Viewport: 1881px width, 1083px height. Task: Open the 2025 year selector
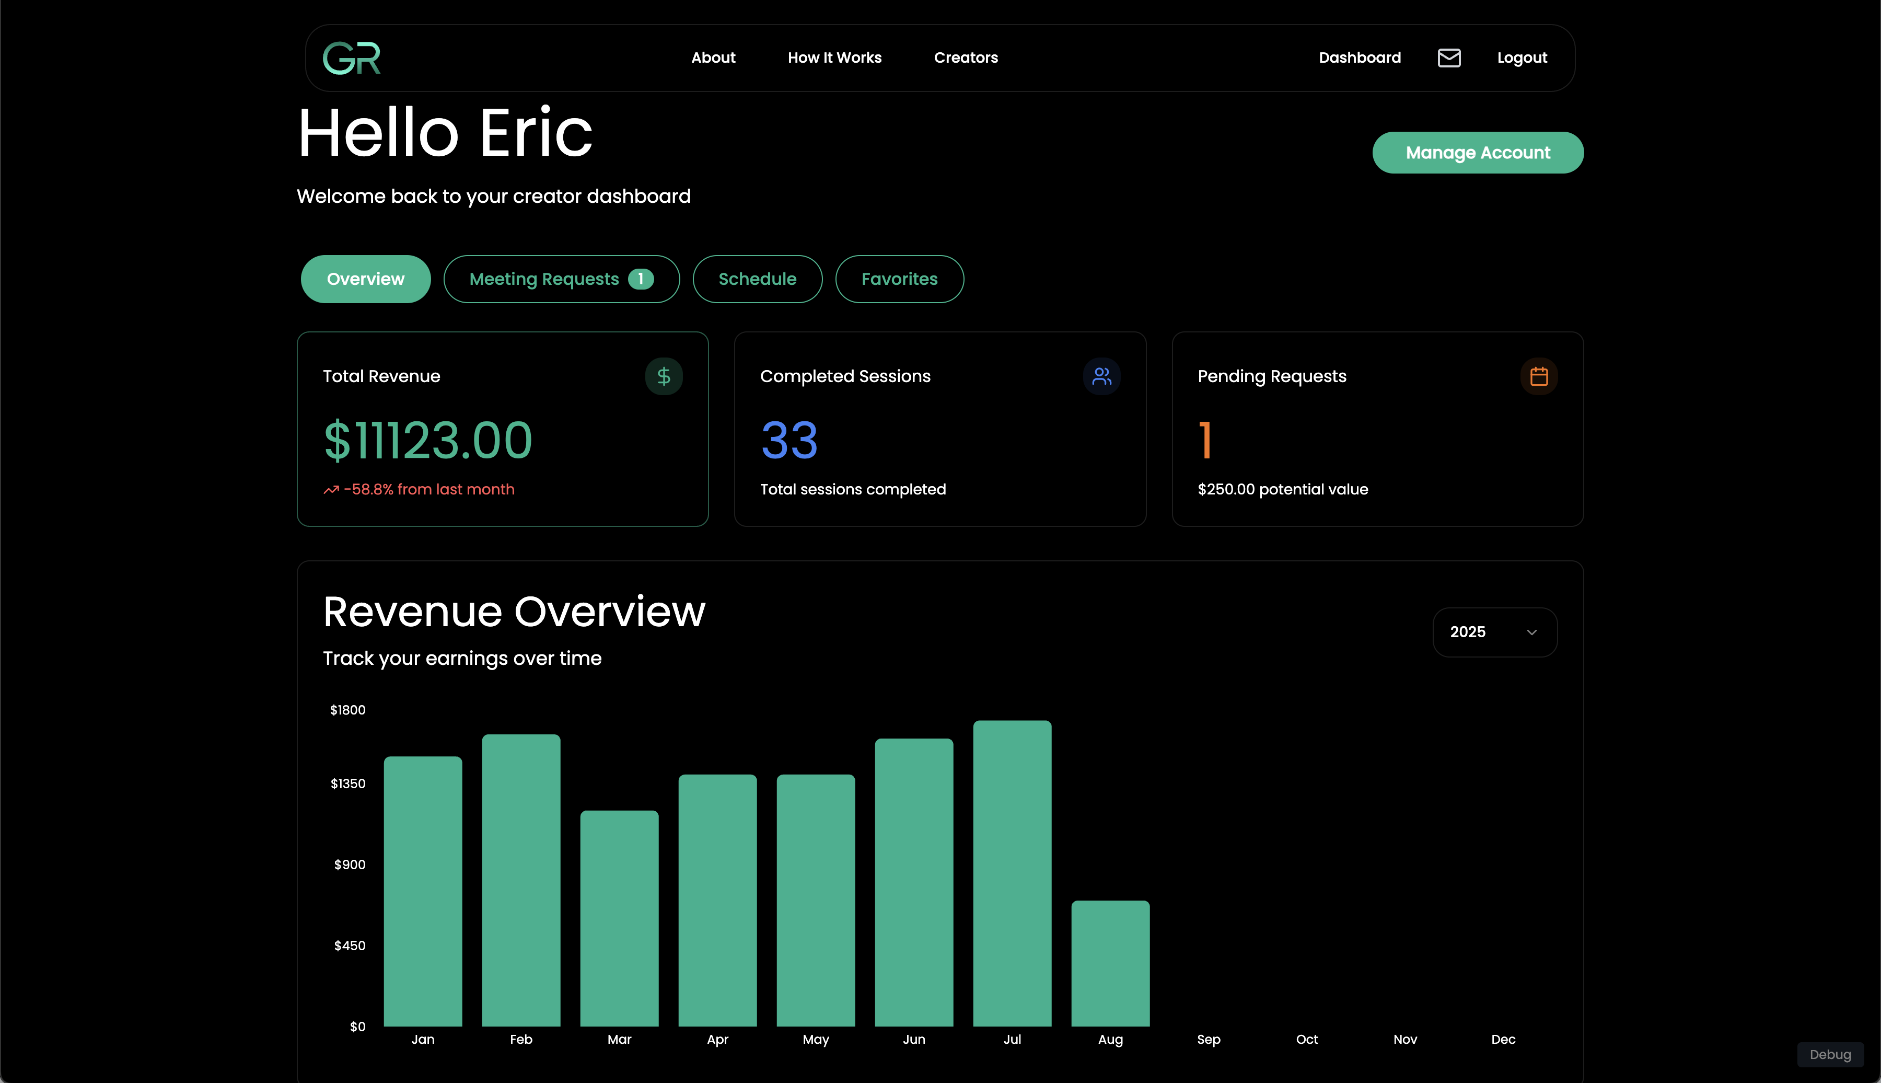(1468, 632)
